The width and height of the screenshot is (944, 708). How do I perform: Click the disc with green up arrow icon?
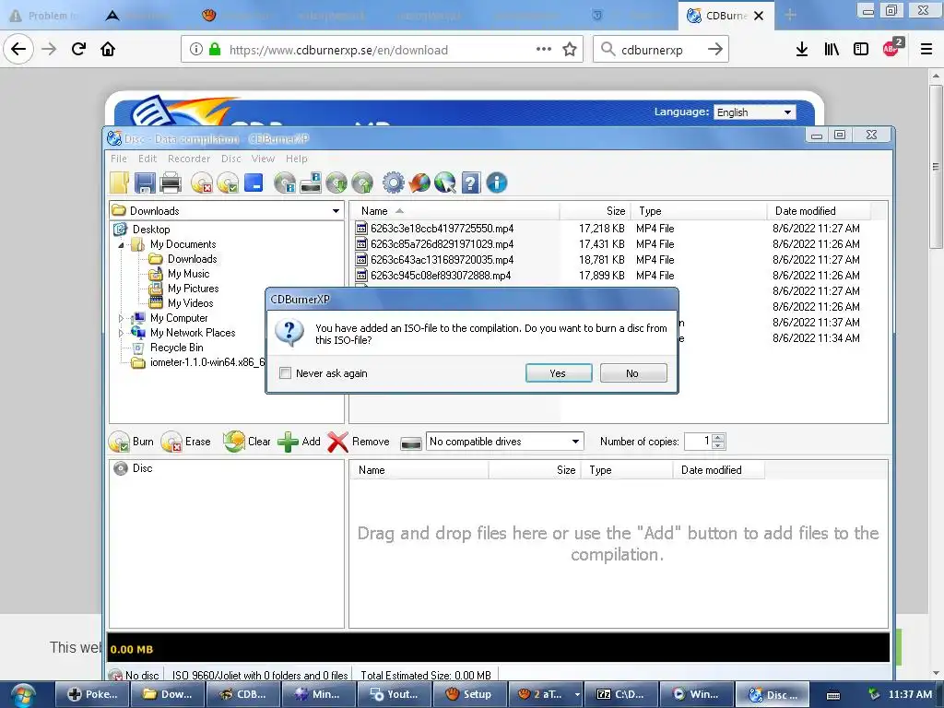click(362, 183)
